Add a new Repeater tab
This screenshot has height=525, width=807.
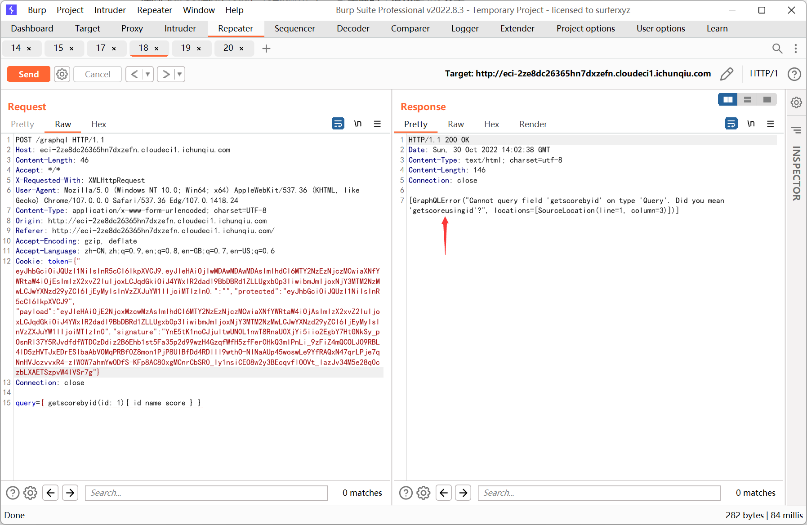pyautogui.click(x=266, y=48)
